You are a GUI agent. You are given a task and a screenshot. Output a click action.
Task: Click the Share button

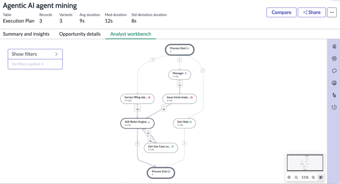click(x=311, y=12)
